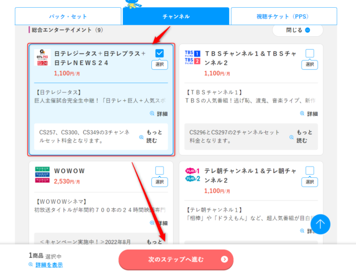Click 【日テレジータス】 description heading
Image resolution: width=356 pixels, height=273 pixels.
tap(58, 92)
